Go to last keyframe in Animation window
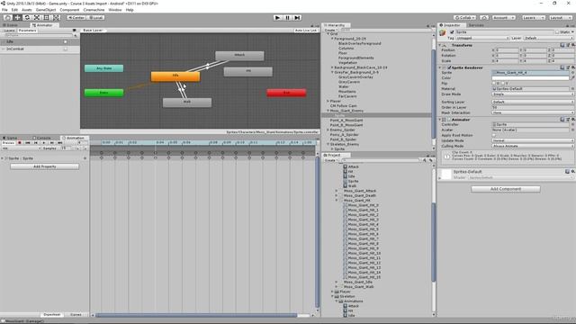This screenshot has width=576, height=324. (x=60, y=143)
